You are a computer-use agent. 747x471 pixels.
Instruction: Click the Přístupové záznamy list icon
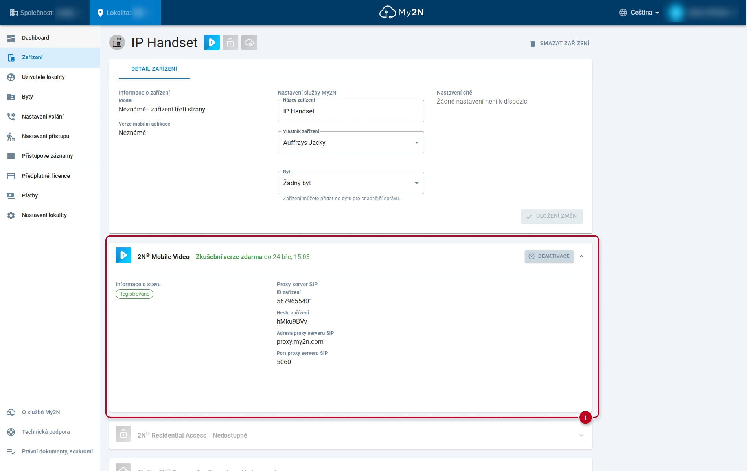11,156
